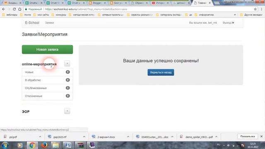Screen dimensions: 265x149
Task: Switch to the Блог уч tab
Action: click(x=118, y=3)
